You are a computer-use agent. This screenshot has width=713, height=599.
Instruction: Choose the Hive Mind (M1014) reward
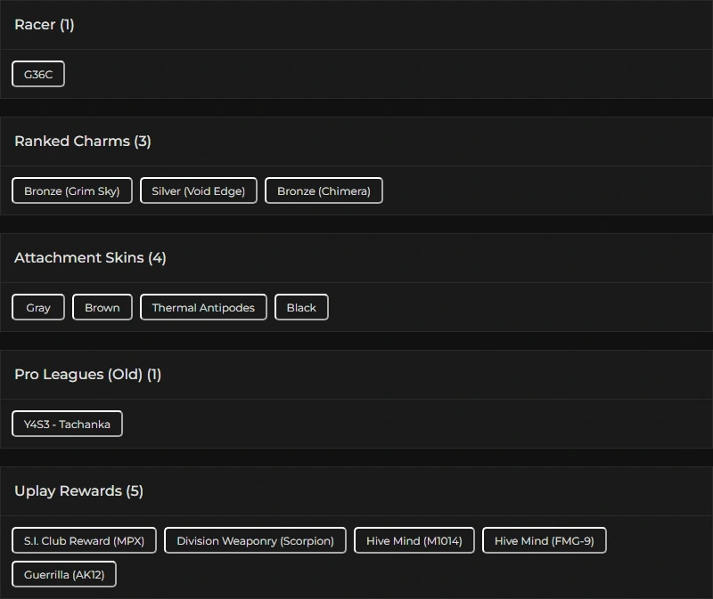(414, 541)
